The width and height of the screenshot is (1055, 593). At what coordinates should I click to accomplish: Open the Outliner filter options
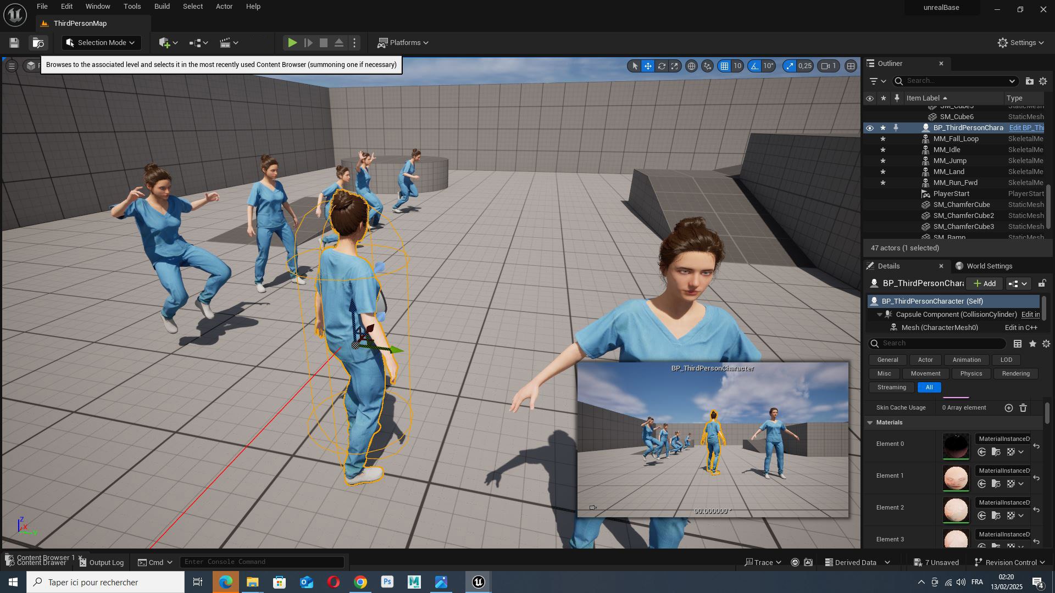point(878,81)
